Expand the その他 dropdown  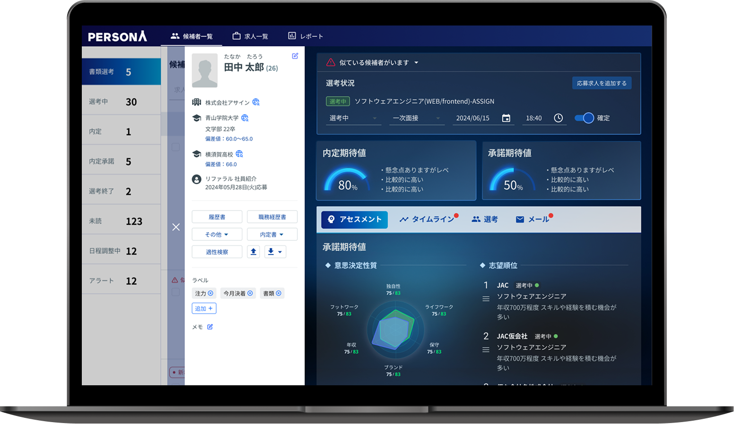pos(217,235)
